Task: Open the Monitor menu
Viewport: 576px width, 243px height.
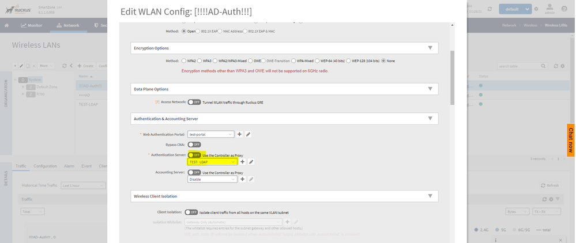Action: click(x=32, y=25)
